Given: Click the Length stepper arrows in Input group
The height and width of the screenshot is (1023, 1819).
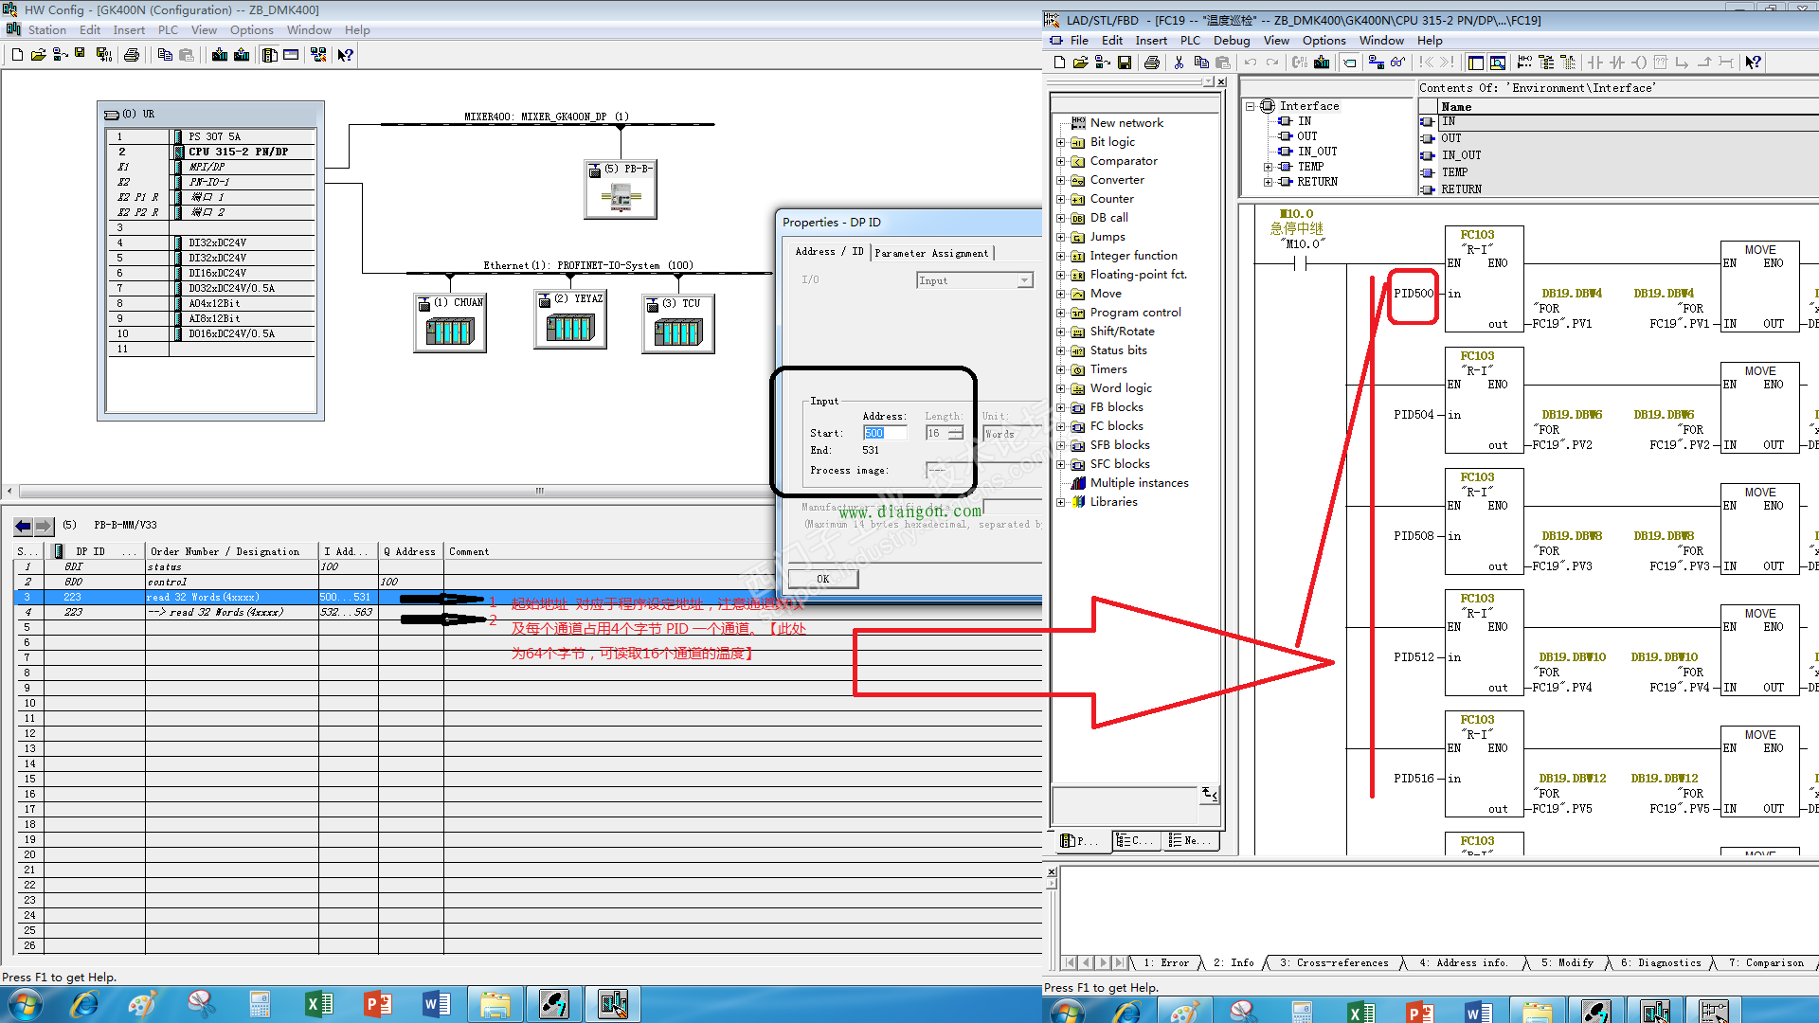Looking at the screenshot, I should (956, 433).
